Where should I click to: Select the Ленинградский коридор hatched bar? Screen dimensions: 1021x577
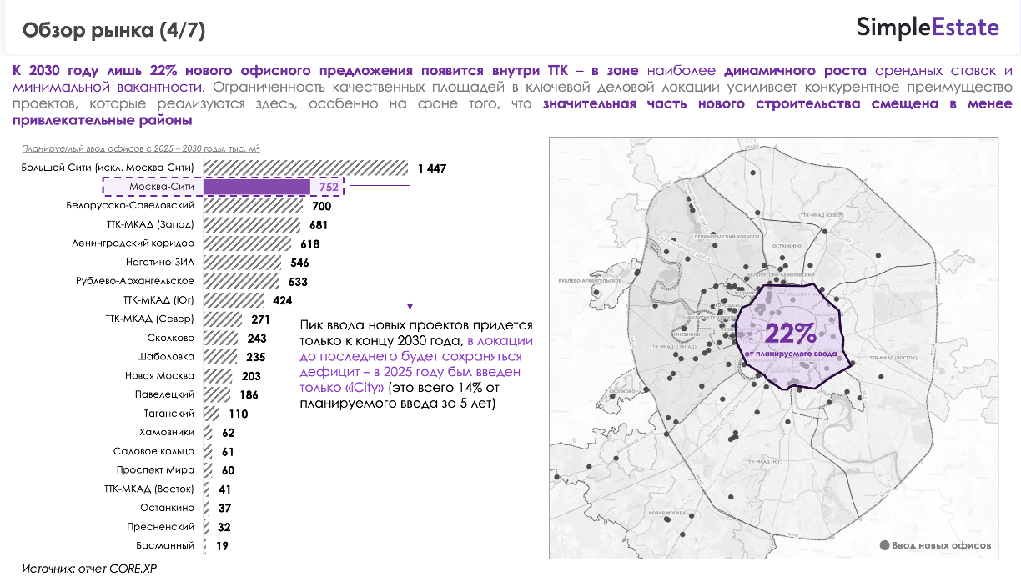pyautogui.click(x=247, y=243)
